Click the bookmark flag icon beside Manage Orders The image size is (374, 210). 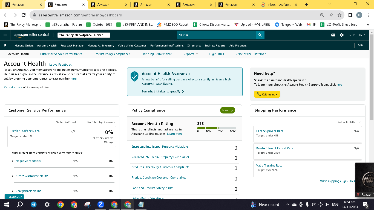click(5, 45)
